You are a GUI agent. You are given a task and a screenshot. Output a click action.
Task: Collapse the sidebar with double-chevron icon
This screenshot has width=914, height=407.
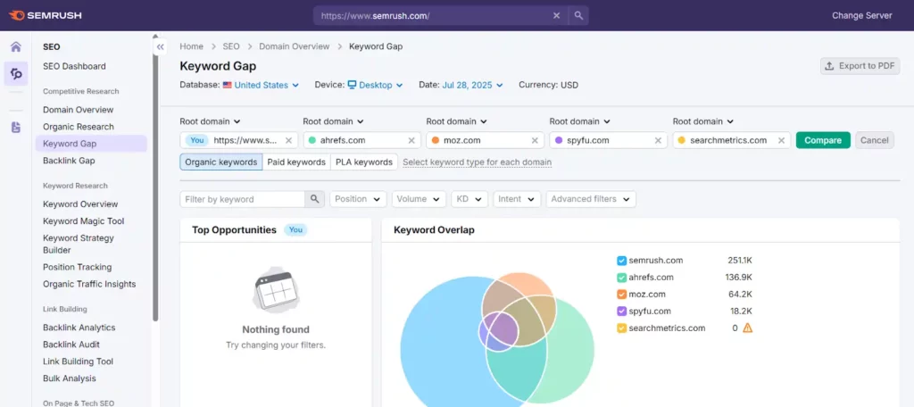161,47
